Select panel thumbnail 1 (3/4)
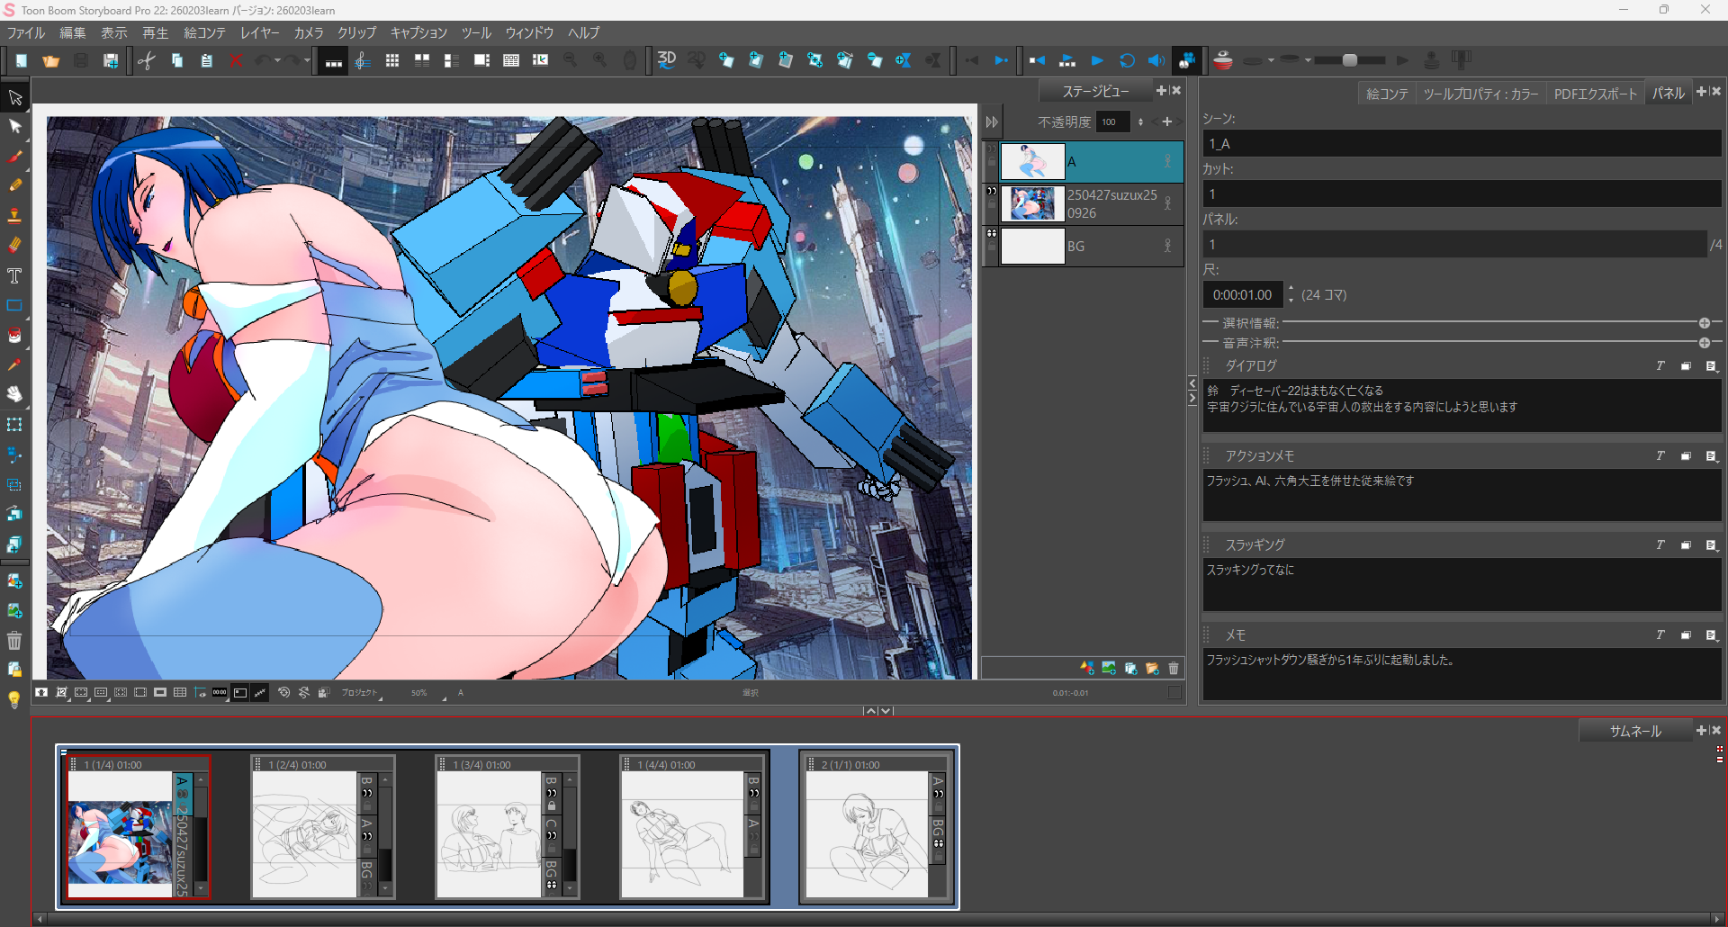The height and width of the screenshot is (927, 1728). coord(490,833)
